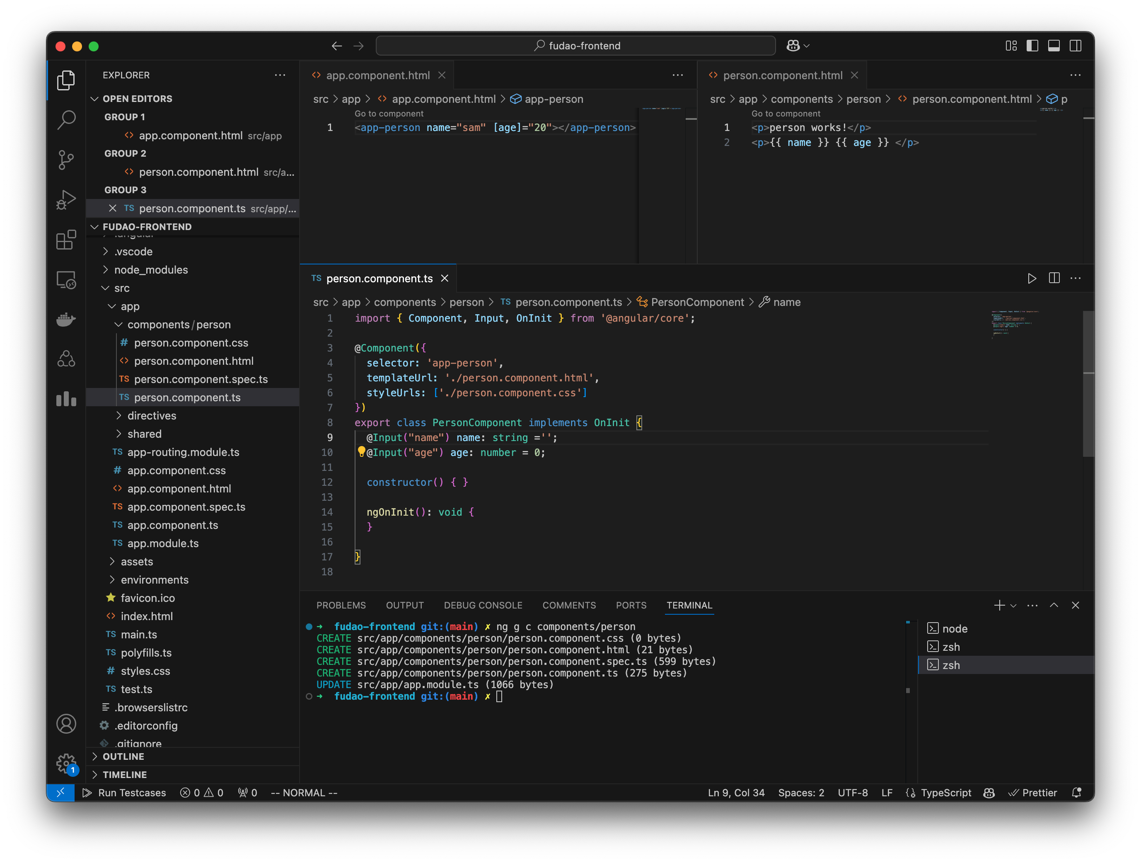Split the person.component.ts editor
The width and height of the screenshot is (1141, 863).
(x=1054, y=278)
